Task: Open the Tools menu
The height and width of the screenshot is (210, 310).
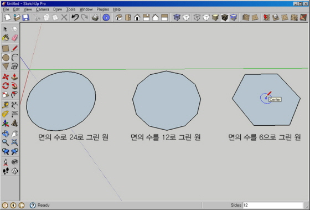Action: (x=71, y=9)
